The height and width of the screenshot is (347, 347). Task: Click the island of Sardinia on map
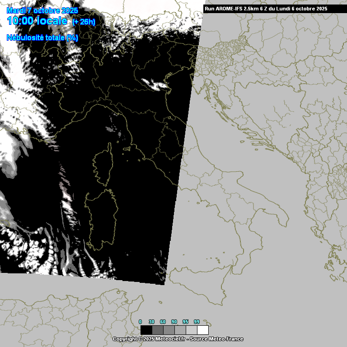[x=103, y=218]
